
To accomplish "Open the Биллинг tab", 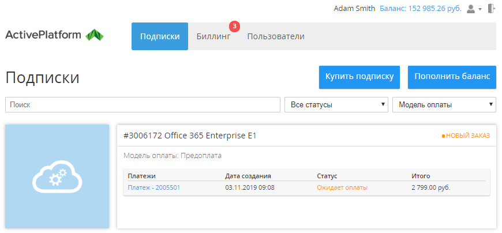I will (213, 36).
